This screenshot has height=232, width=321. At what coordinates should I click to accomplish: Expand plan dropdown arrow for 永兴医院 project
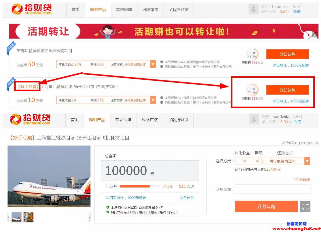click(153, 64)
